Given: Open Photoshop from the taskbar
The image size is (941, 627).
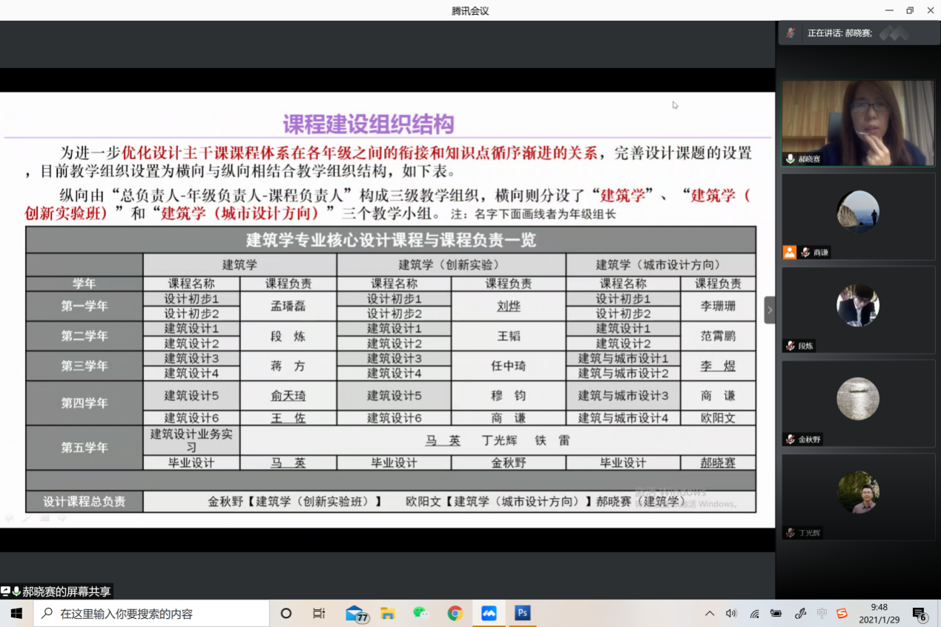Looking at the screenshot, I should pos(523,614).
